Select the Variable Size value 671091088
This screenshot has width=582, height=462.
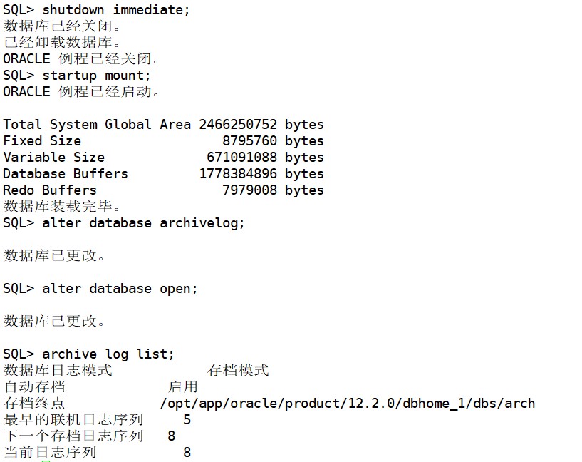pos(241,157)
